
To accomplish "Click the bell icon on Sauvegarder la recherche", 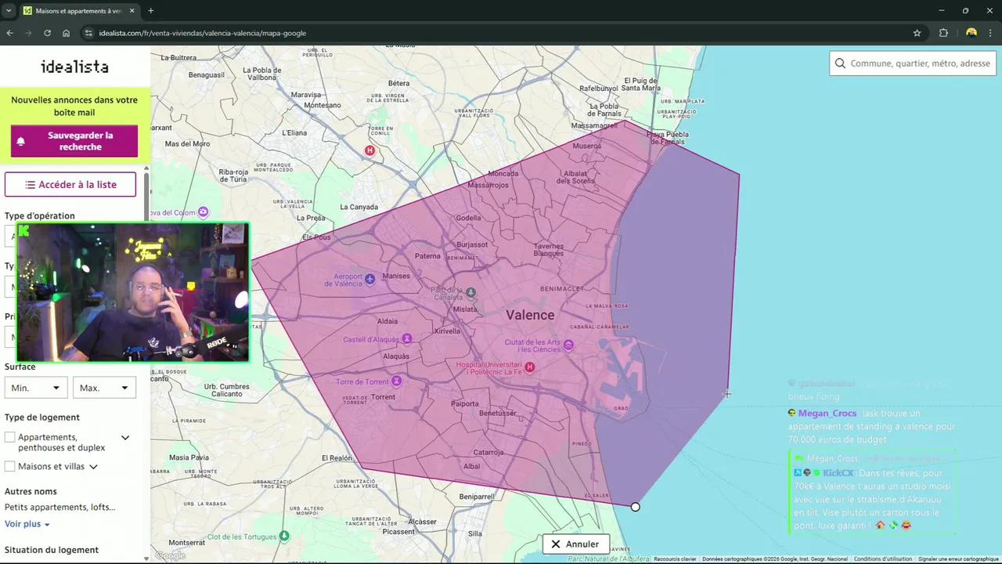I will click(x=21, y=141).
